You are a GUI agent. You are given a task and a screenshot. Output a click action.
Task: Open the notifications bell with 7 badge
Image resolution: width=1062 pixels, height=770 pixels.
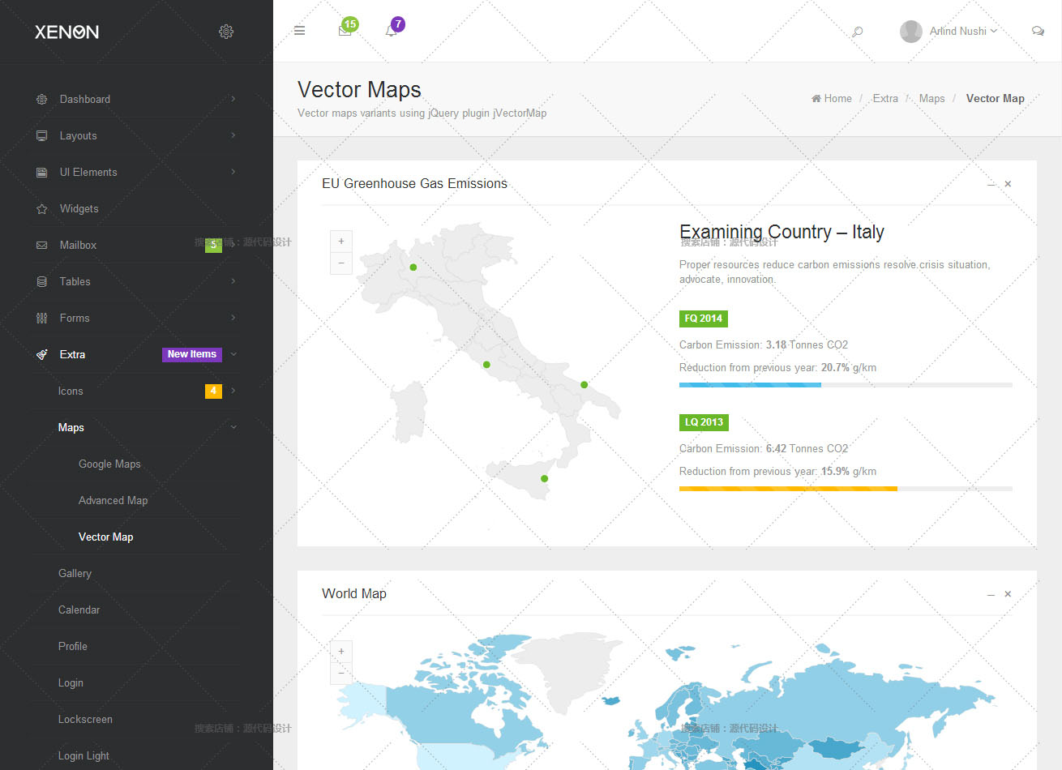(x=392, y=31)
